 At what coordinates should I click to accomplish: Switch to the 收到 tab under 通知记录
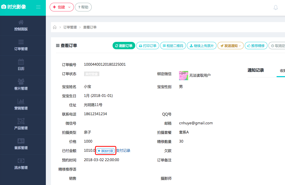282,71
